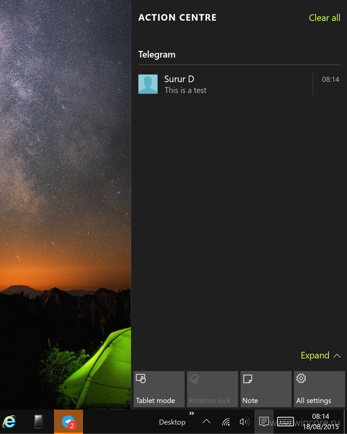Toggle the Rotation lock tile
Image resolution: width=347 pixels, height=434 pixels.
[x=212, y=389]
